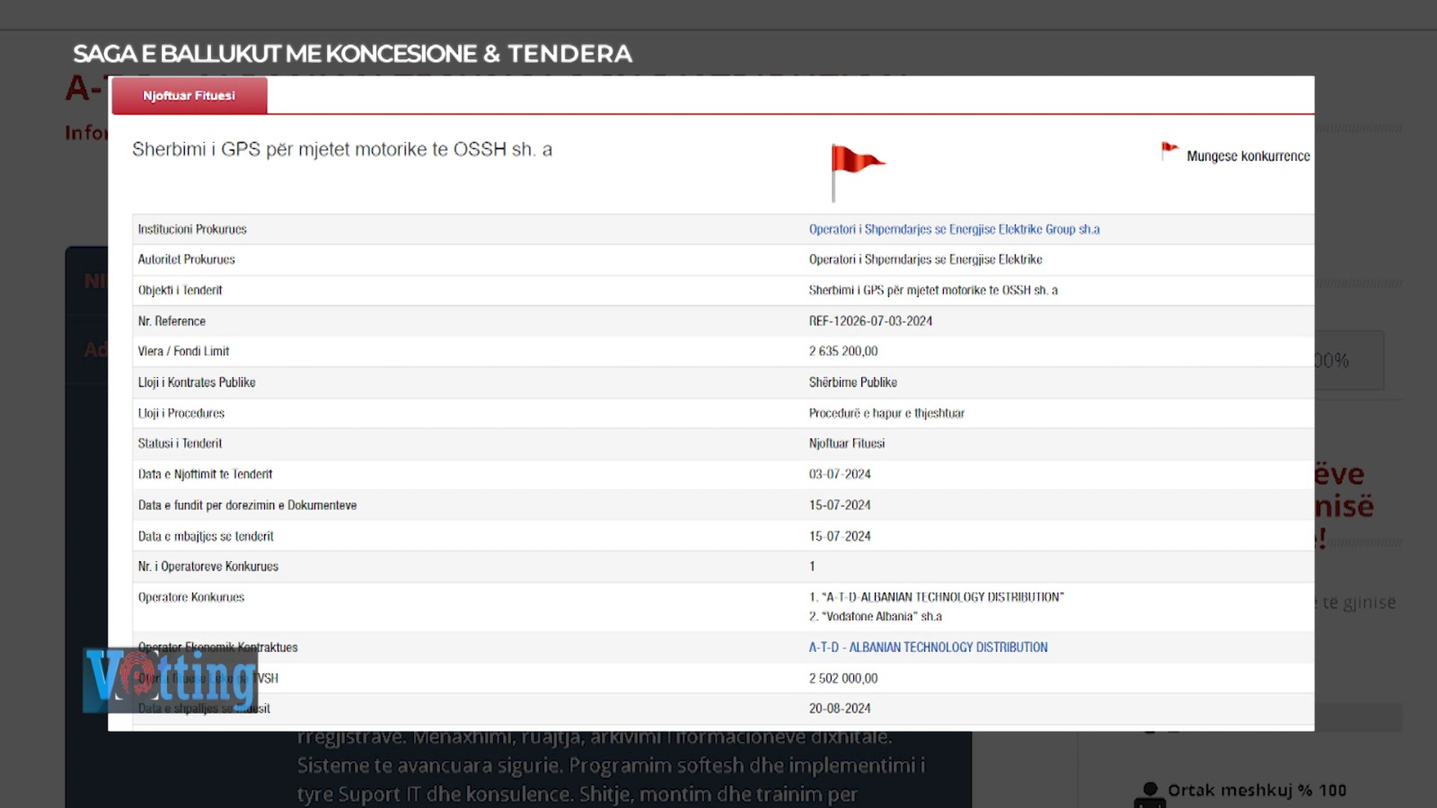Click small flag beside Mungese konkurrence
This screenshot has height=808, width=1437.
(1168, 151)
